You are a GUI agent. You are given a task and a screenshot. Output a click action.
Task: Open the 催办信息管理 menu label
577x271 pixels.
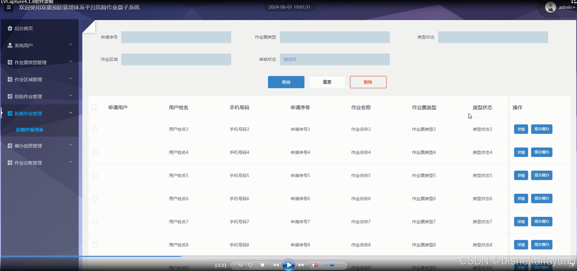(x=28, y=146)
